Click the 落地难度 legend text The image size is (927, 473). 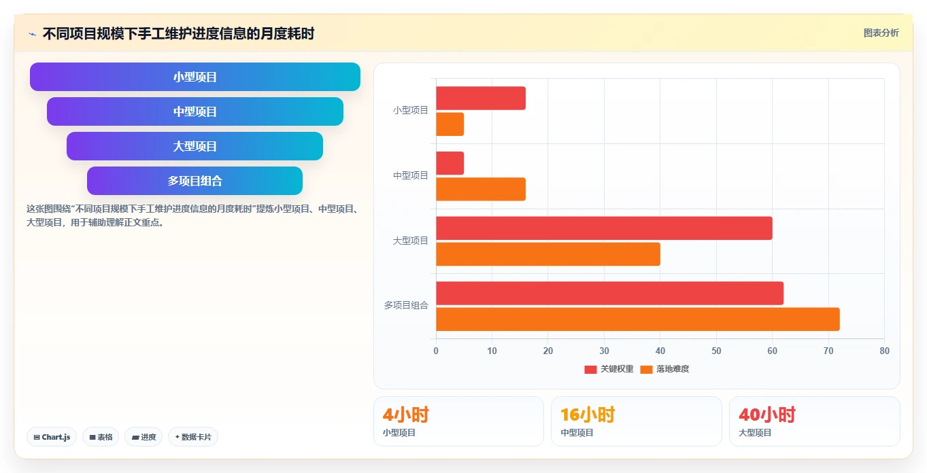click(x=673, y=369)
